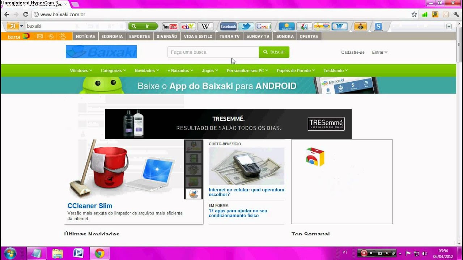Expand the Windows menu on Baixaki
Screen dimensions: 463x260
pyautogui.click(x=81, y=71)
